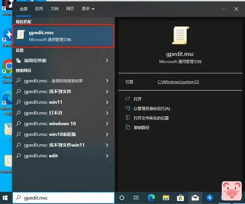Select the gpedit.msc win10家庭版 suggestion

(x=63, y=134)
